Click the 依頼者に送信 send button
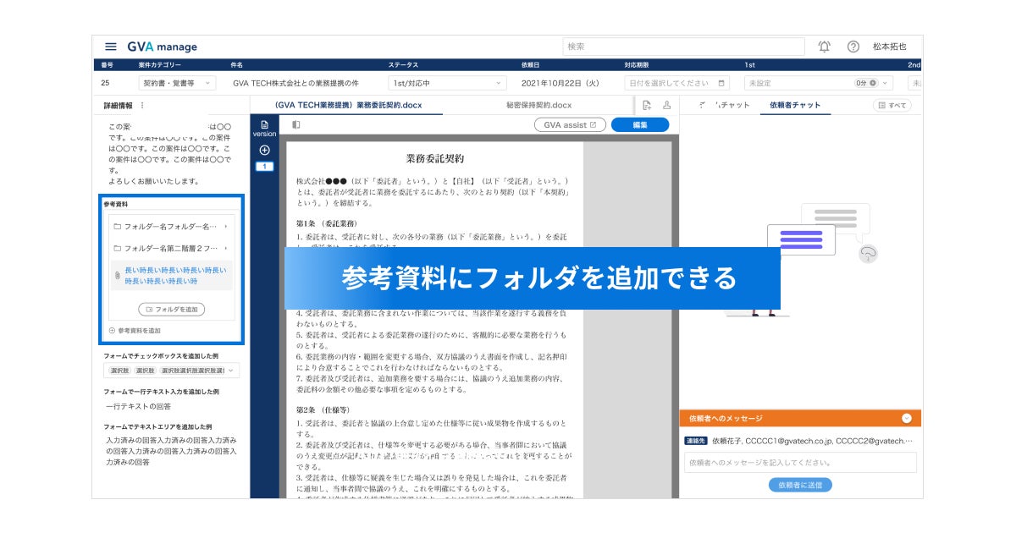 point(800,485)
